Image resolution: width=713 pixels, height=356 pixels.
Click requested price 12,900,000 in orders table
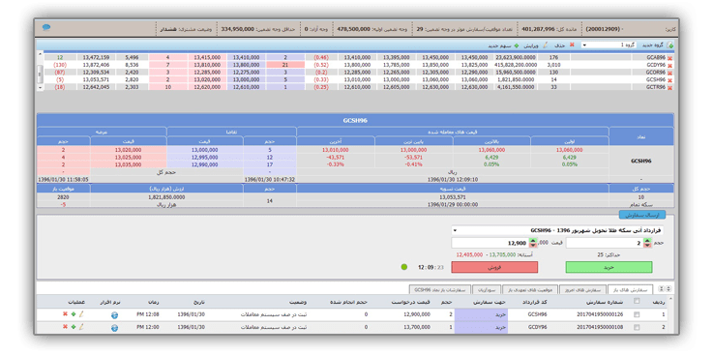(x=417, y=314)
